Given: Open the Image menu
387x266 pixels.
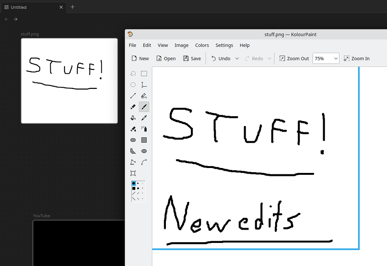Looking at the screenshot, I should (x=181, y=45).
